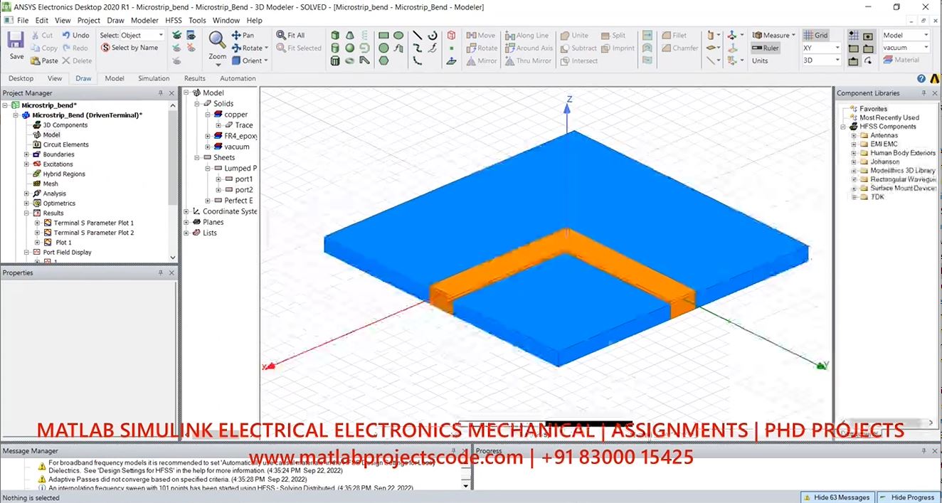Screen dimensions: 942x503
Task: Open the HFSS menu
Action: coord(174,21)
